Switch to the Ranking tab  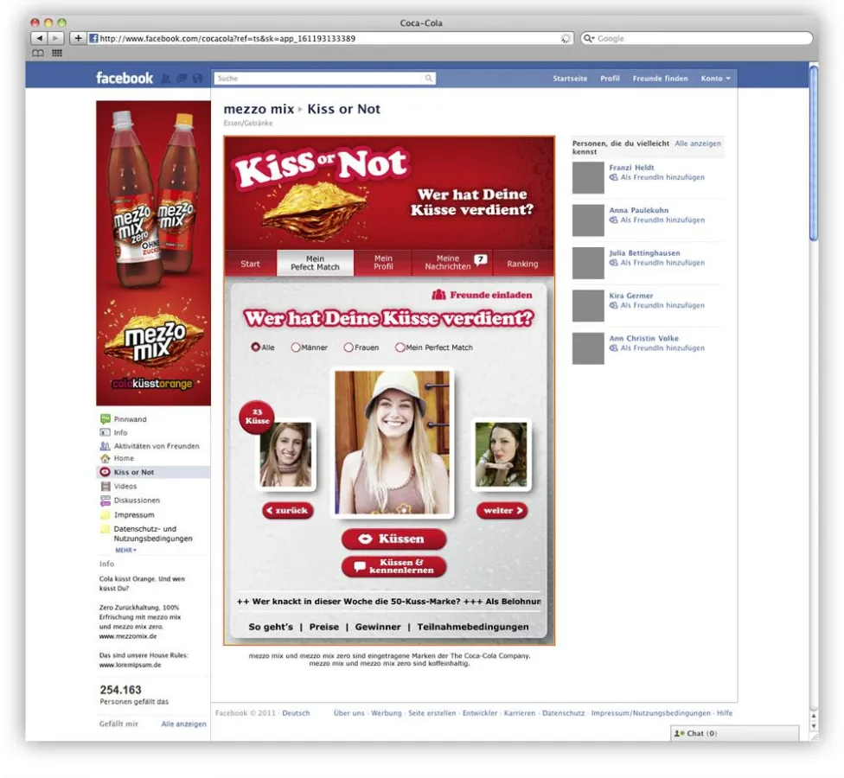point(522,264)
